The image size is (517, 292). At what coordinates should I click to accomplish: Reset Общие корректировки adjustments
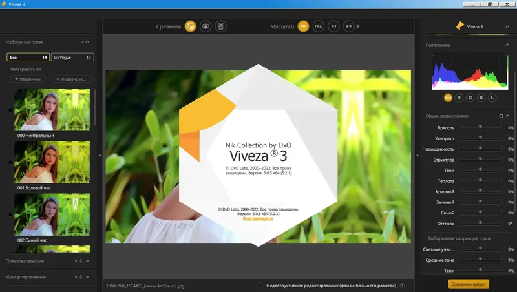click(x=501, y=116)
